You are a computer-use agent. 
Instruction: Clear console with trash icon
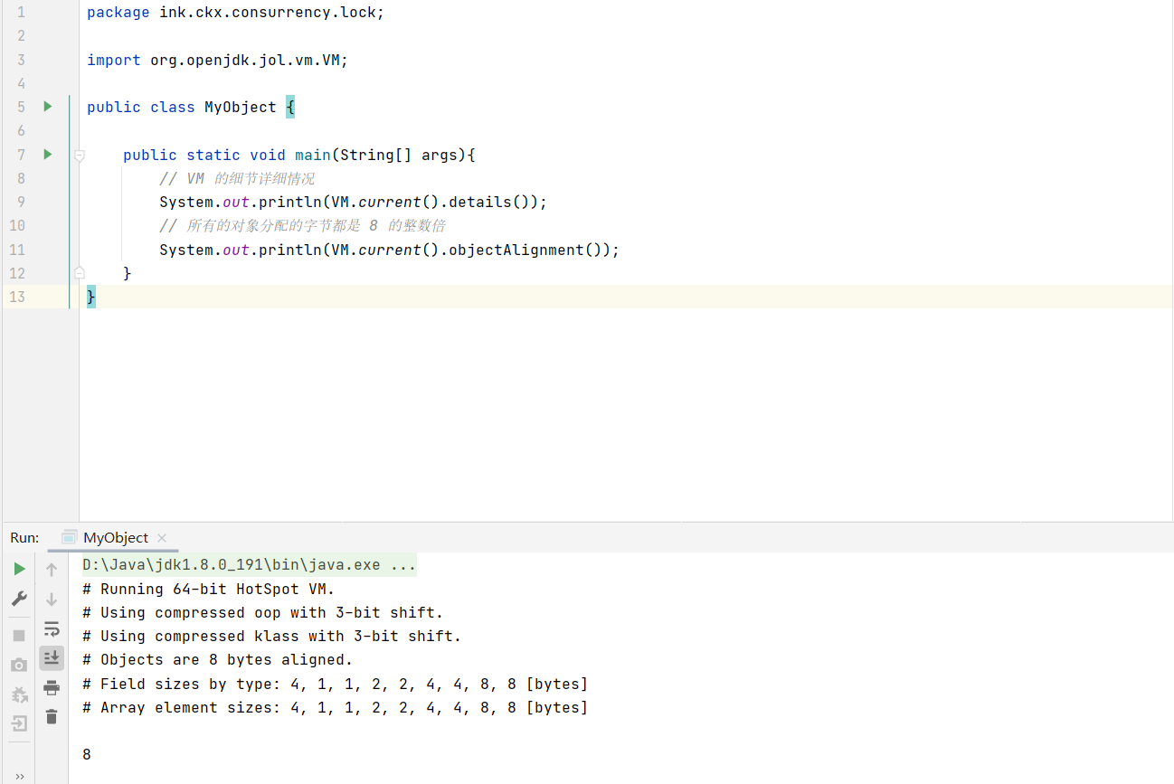click(52, 717)
